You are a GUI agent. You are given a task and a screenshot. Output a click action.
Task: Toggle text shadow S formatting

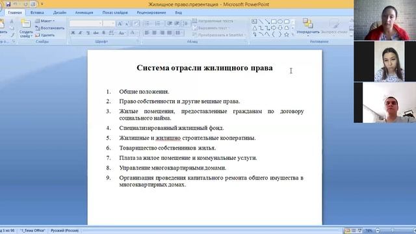point(104,33)
